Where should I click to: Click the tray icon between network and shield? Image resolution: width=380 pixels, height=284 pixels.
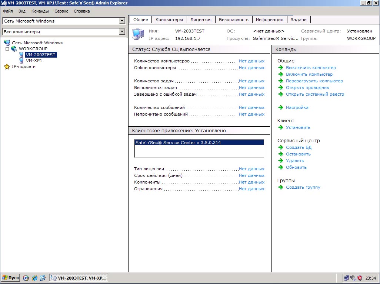(x=353, y=278)
